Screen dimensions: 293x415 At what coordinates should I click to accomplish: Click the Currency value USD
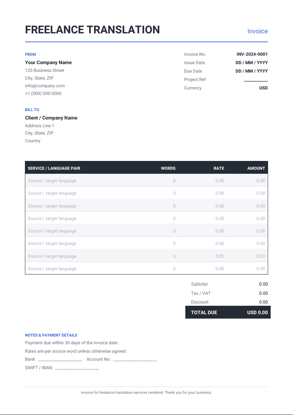(x=263, y=88)
